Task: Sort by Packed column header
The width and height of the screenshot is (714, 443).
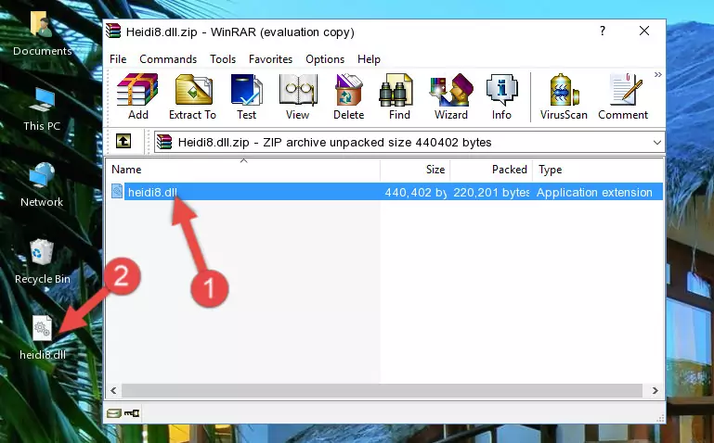Action: pos(491,169)
